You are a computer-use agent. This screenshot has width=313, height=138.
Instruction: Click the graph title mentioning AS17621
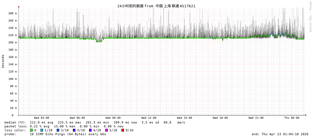point(156,6)
